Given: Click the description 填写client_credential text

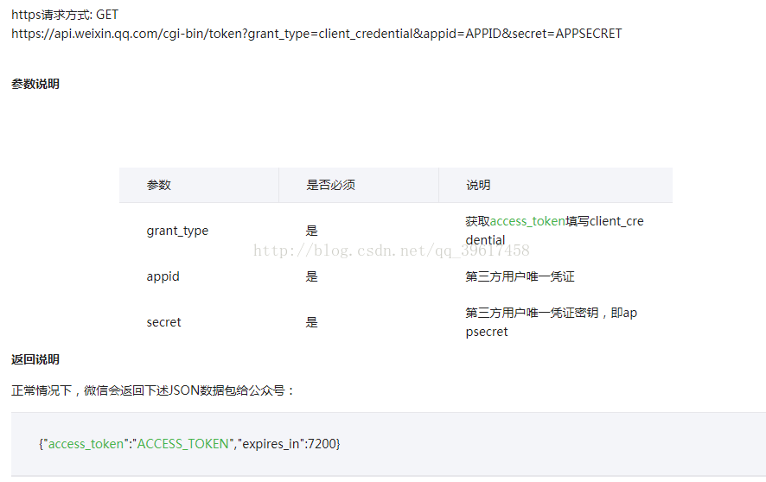Looking at the screenshot, I should 554,231.
